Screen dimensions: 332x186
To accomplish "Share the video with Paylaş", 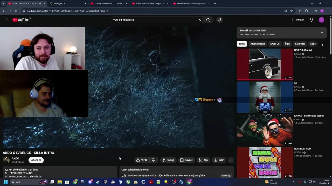I will tap(168, 160).
